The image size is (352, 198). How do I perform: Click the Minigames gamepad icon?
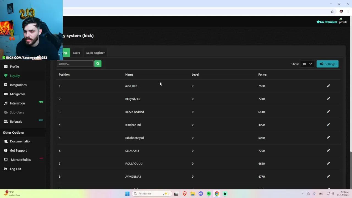pos(6,94)
